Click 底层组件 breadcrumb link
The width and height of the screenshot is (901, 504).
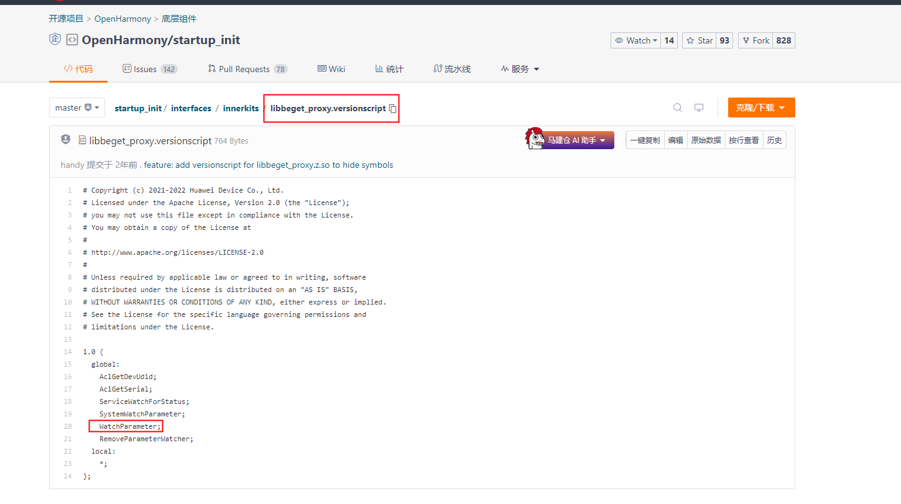179,19
